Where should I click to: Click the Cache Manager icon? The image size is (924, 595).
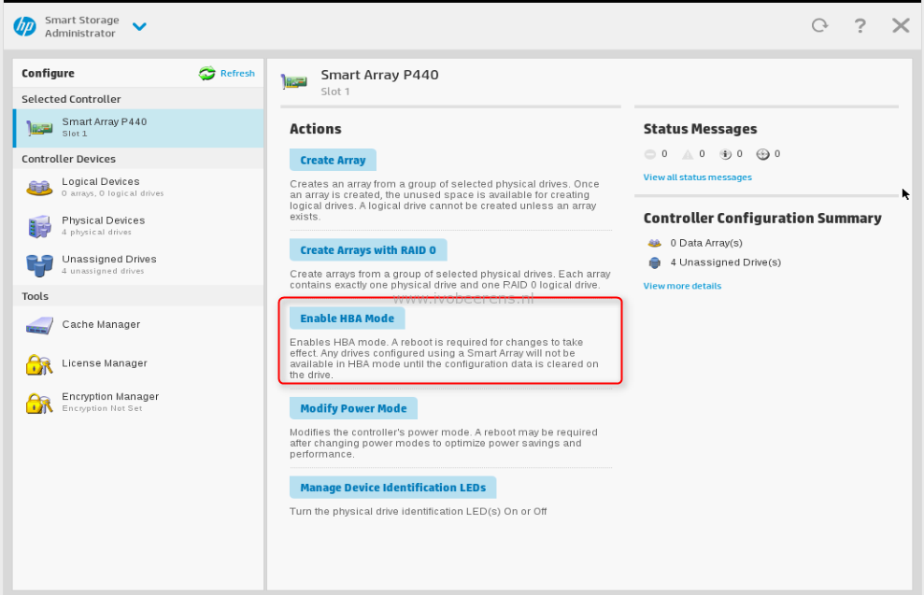tap(39, 325)
